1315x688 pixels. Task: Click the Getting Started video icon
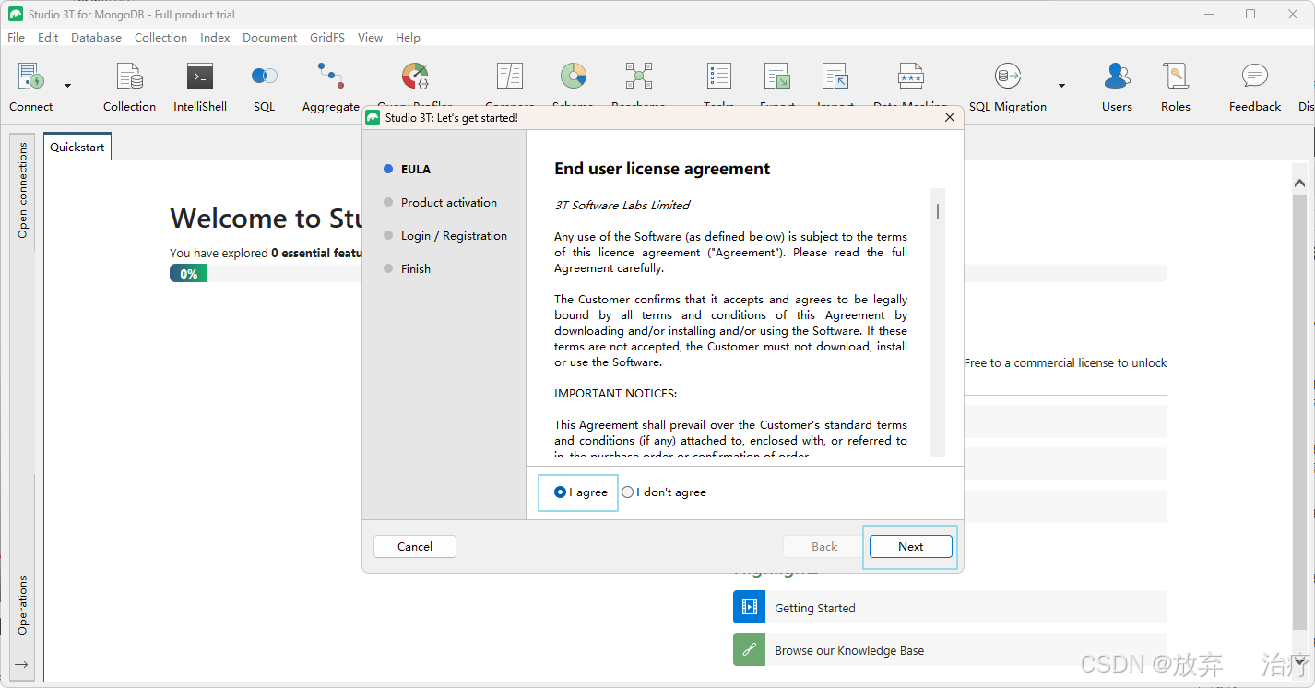750,608
